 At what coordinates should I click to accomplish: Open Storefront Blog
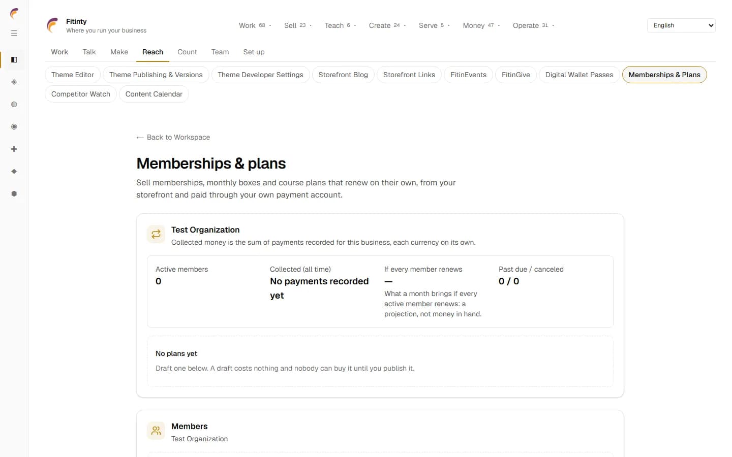pyautogui.click(x=343, y=75)
